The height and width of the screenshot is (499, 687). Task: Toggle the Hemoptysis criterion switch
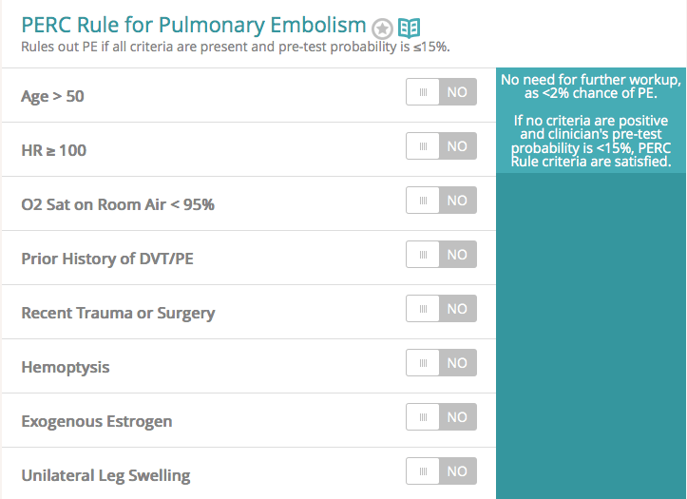click(x=441, y=363)
